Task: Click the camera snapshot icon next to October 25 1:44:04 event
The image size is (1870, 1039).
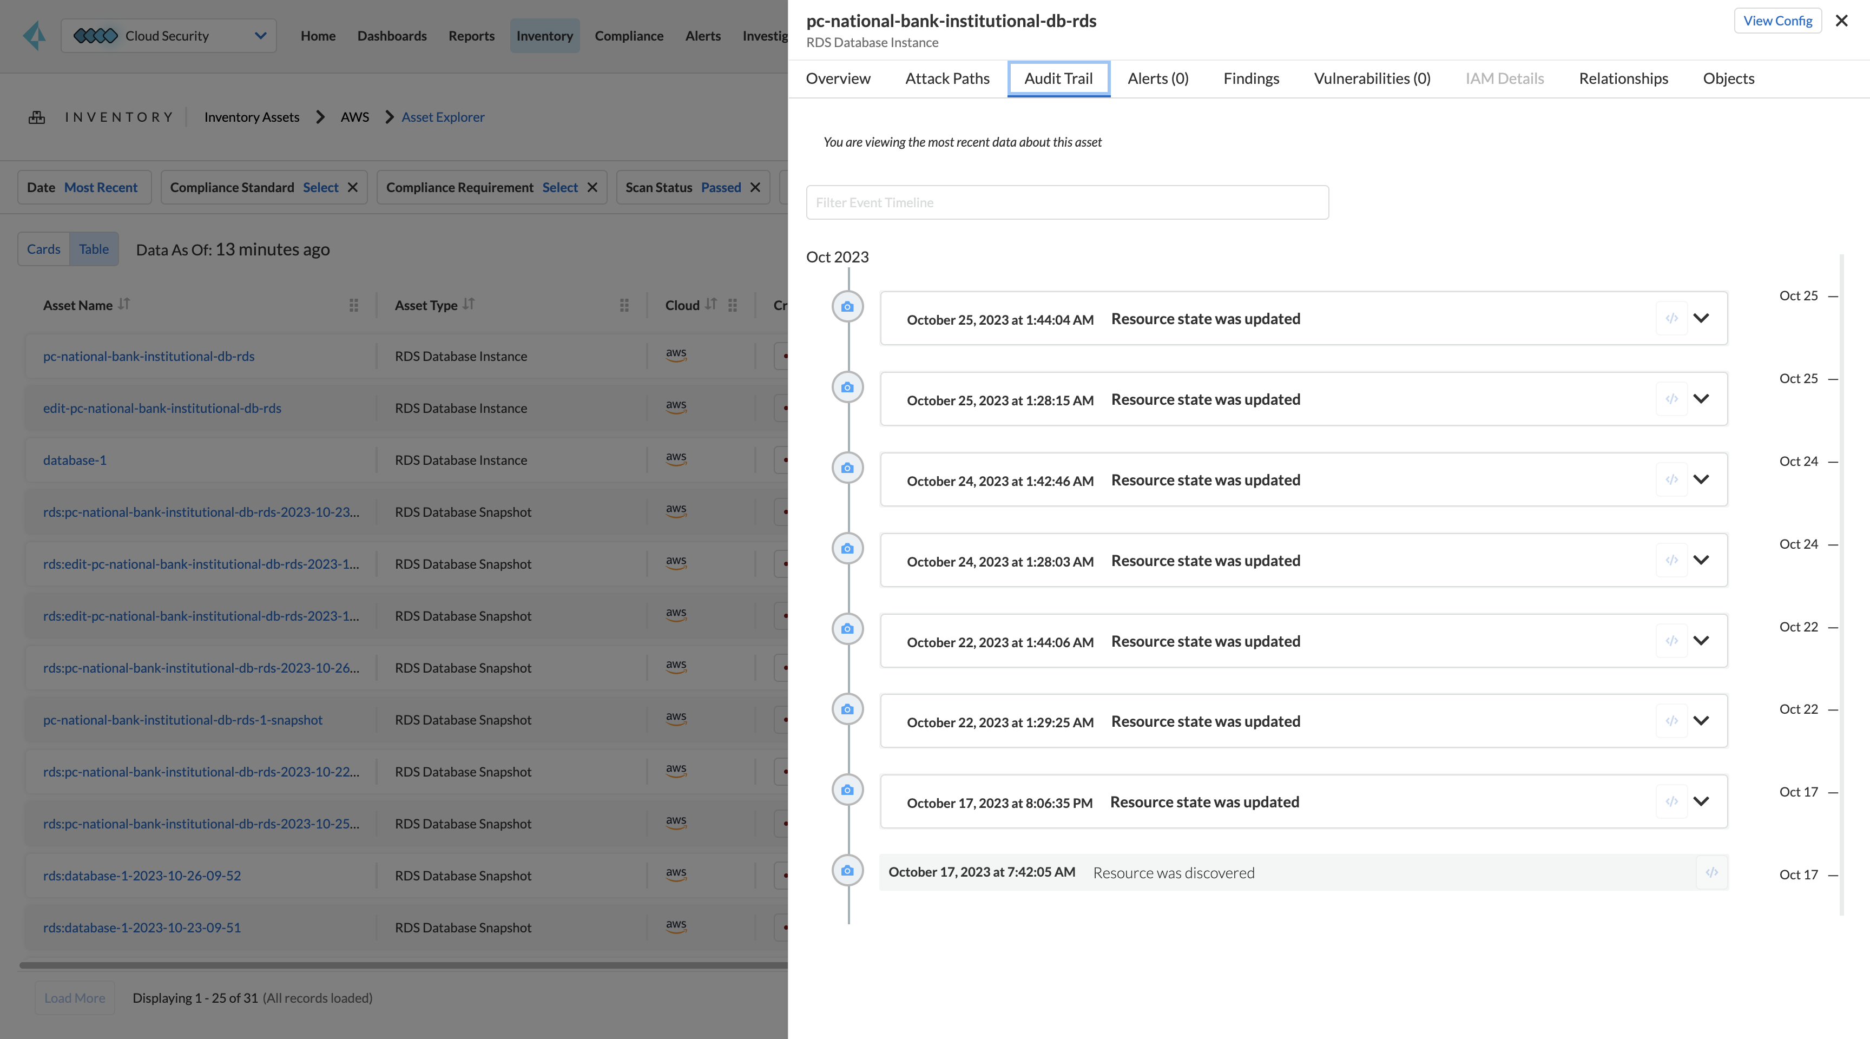Action: pyautogui.click(x=847, y=306)
